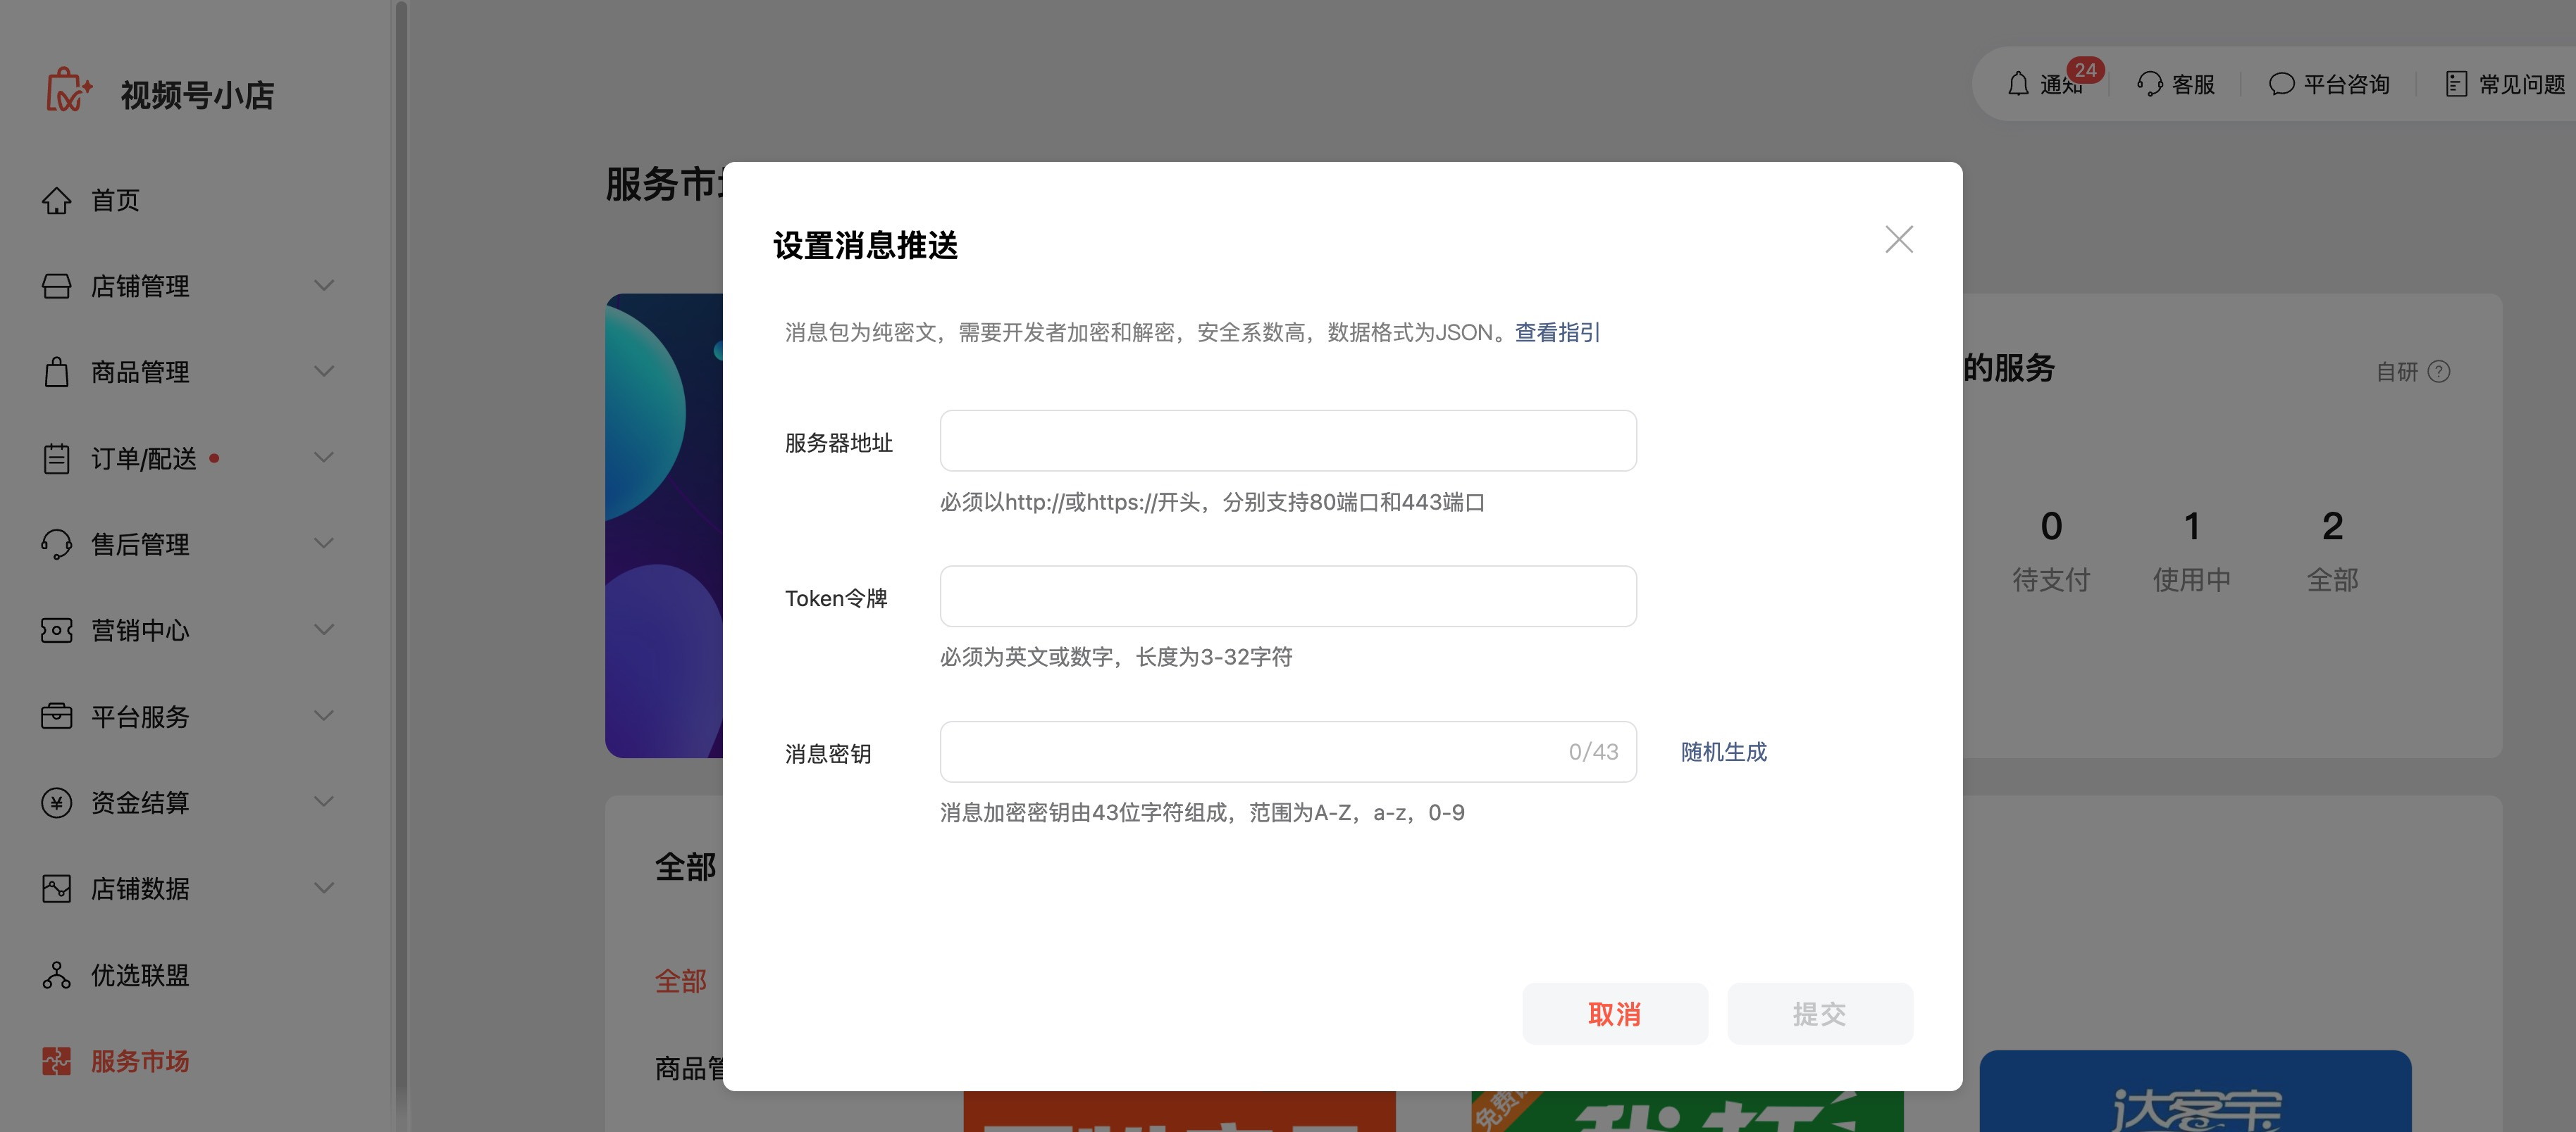Click the 常见问题 document icon
Image resolution: width=2576 pixels, height=1132 pixels.
2456,84
